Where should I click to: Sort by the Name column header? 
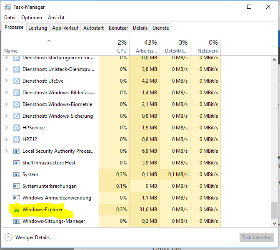(x=50, y=47)
